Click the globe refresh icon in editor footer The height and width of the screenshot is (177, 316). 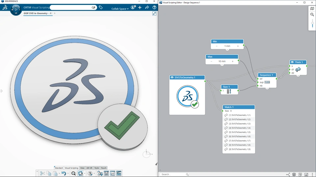point(294,174)
